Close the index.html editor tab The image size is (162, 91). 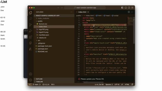tap(88, 12)
